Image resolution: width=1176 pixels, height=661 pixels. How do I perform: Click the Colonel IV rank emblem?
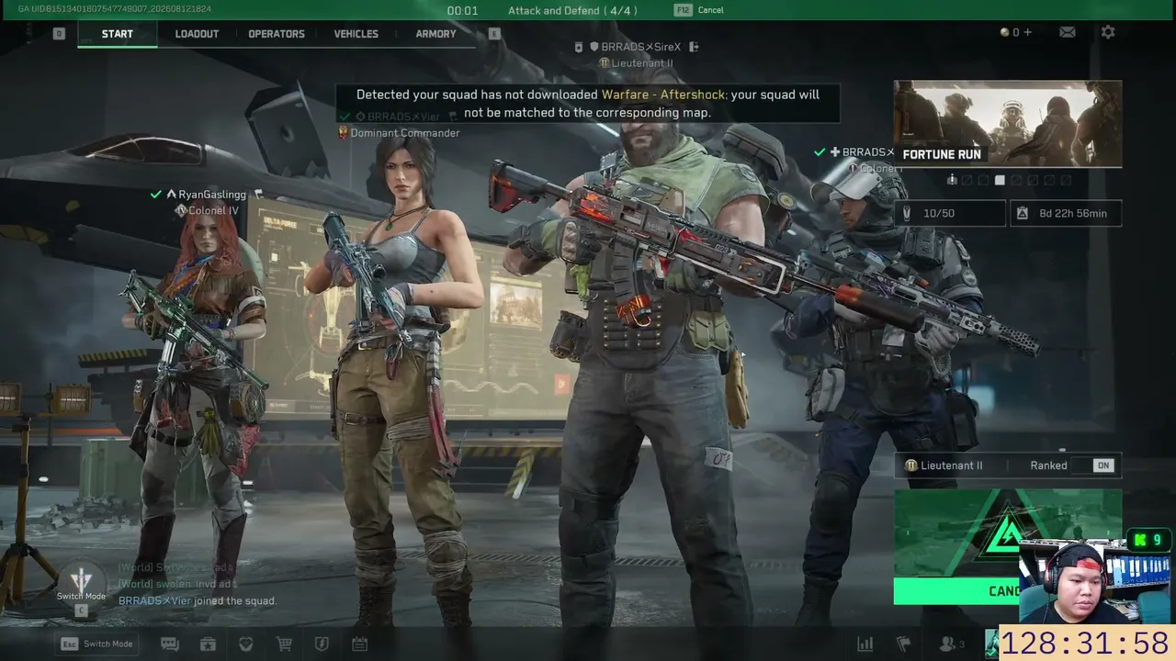pos(181,210)
